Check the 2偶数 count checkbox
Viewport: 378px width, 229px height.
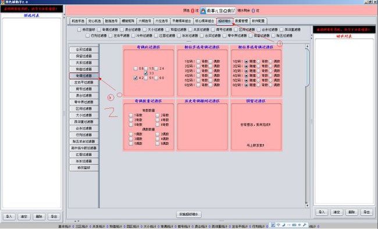(157, 134)
